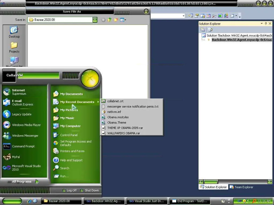Viewport: 274px width, 205px height.
Task: Open Command Window icon's dropdown arrow
Action: [236, 16]
